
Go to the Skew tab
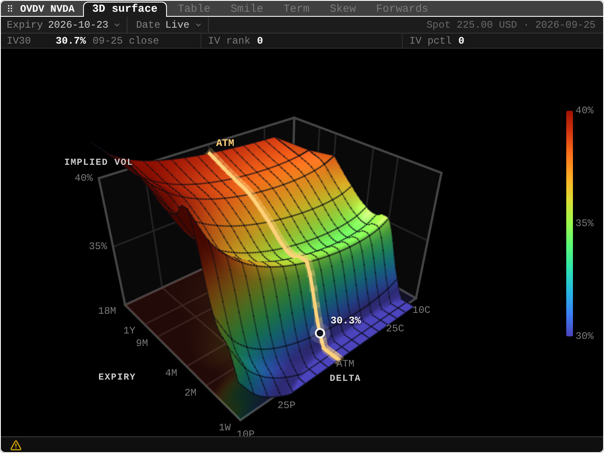click(343, 8)
